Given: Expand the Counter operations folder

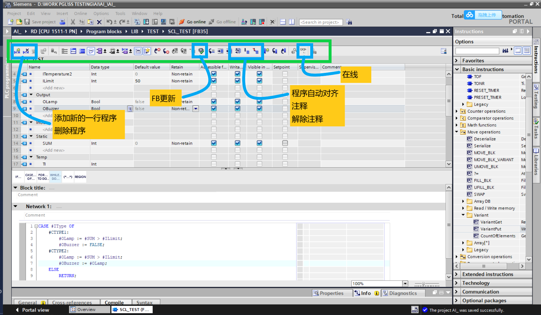Looking at the screenshot, I should (x=457, y=111).
